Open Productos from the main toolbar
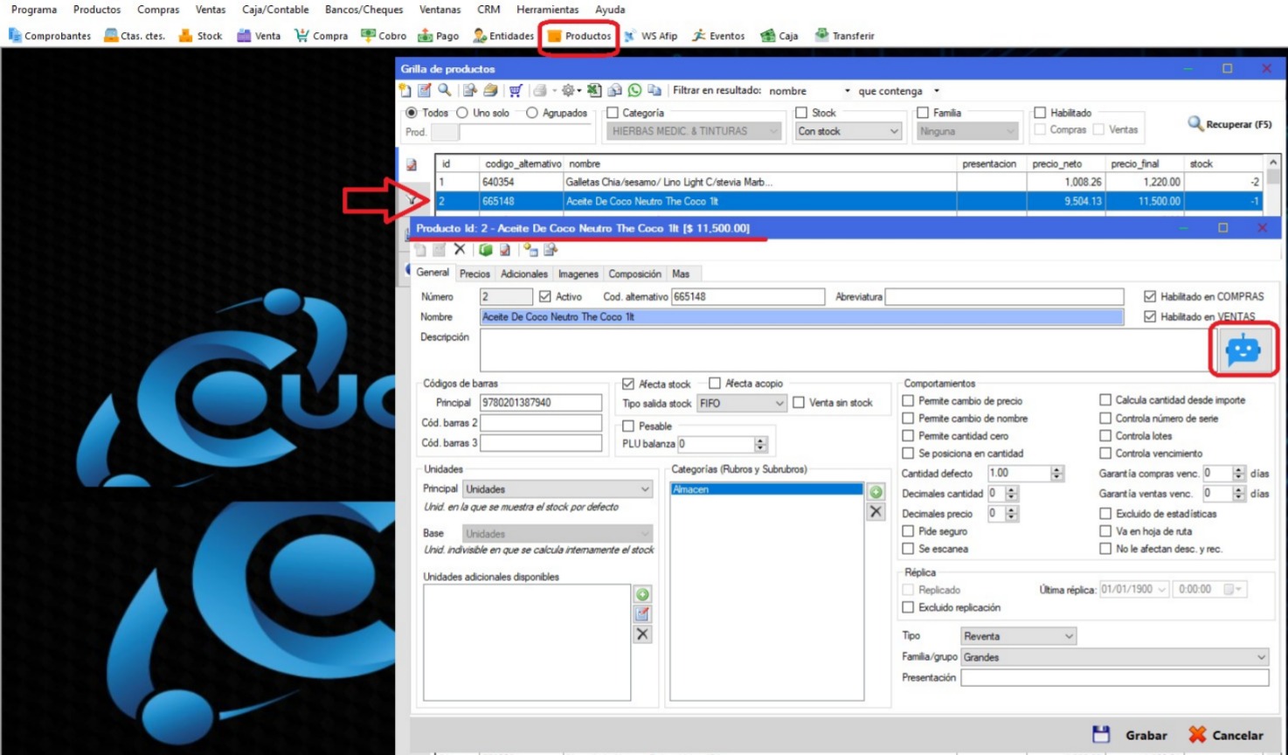Image resolution: width=1288 pixels, height=755 pixels. pos(579,36)
